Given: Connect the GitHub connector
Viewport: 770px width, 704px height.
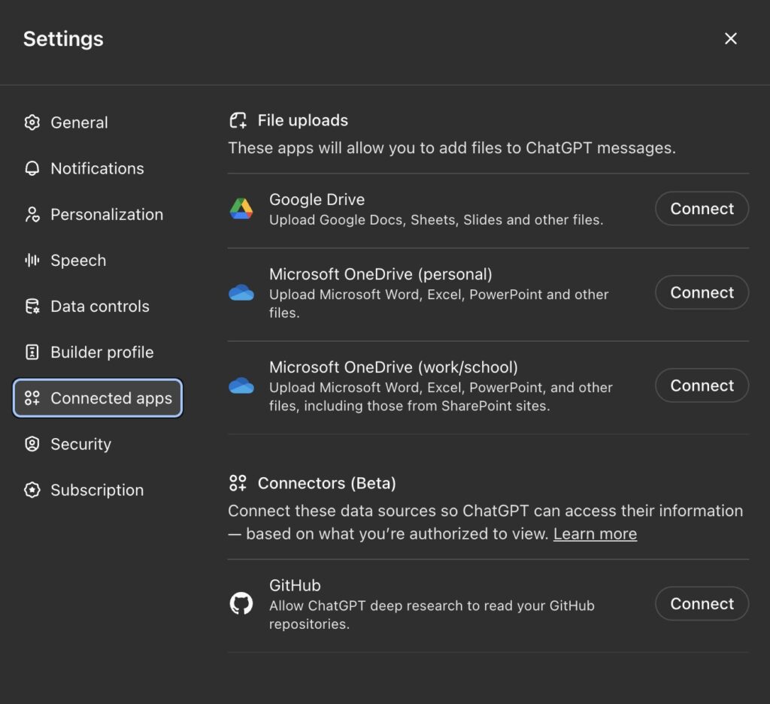Looking at the screenshot, I should pyautogui.click(x=702, y=603).
